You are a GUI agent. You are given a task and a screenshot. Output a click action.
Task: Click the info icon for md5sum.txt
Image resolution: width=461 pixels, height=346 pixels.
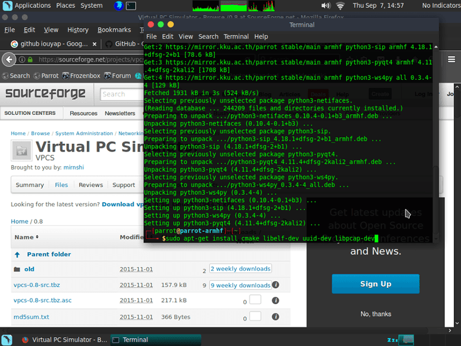click(276, 316)
